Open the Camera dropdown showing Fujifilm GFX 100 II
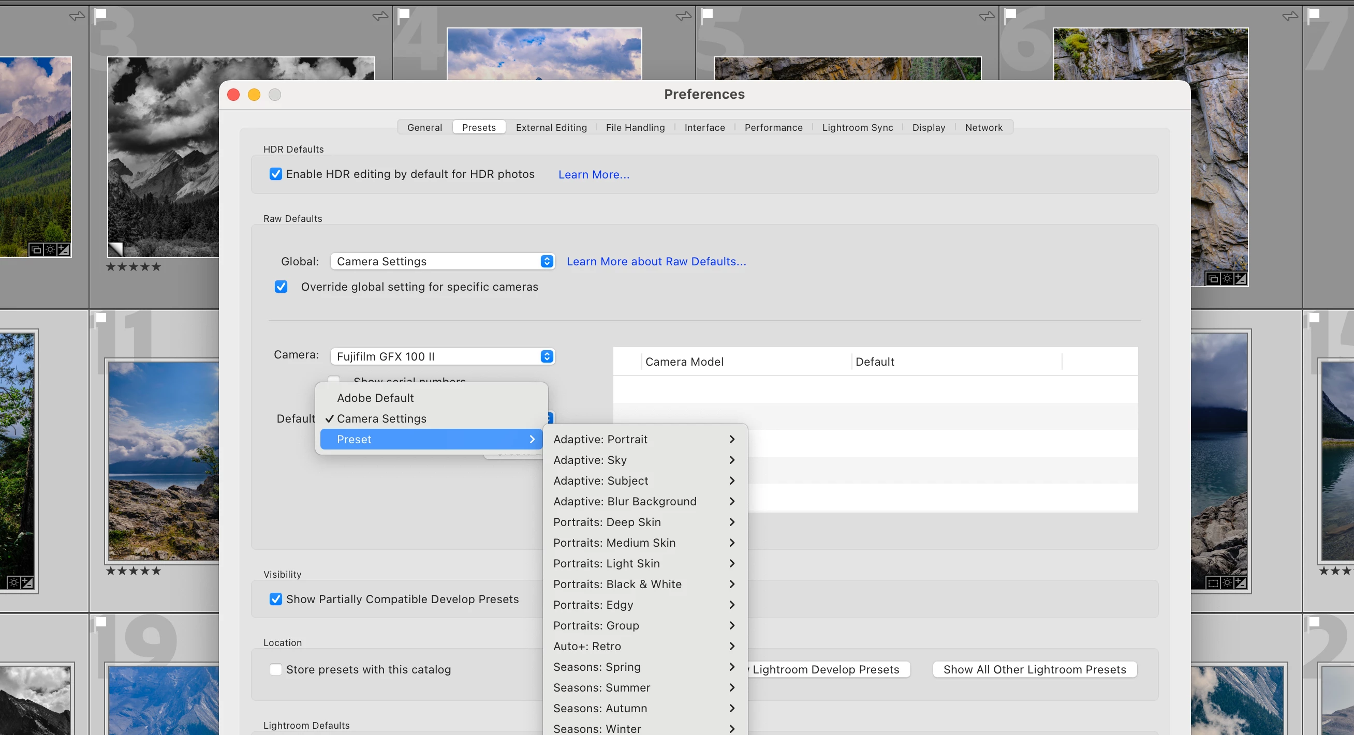 (x=443, y=356)
